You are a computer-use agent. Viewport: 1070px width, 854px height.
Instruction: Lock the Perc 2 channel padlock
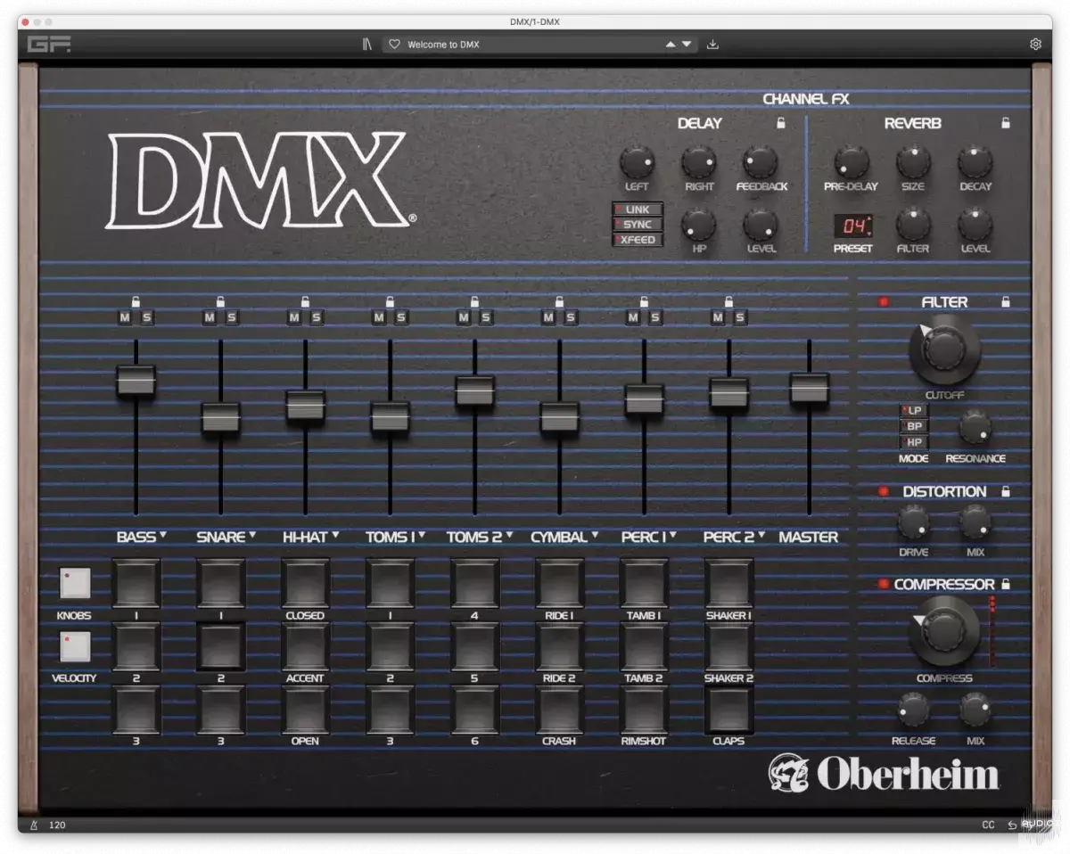click(728, 301)
